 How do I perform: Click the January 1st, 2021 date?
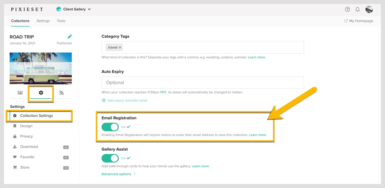22,43
